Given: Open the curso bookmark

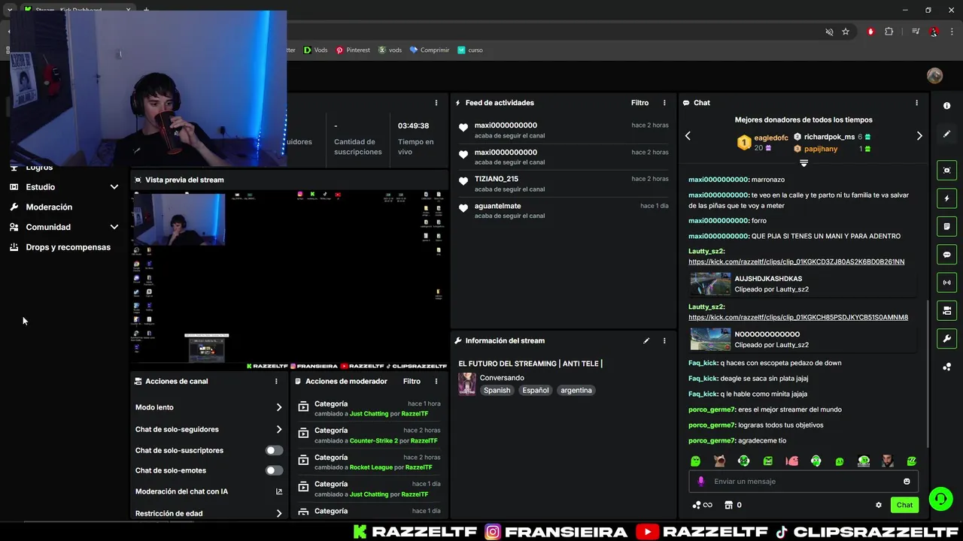Looking at the screenshot, I should click(469, 50).
